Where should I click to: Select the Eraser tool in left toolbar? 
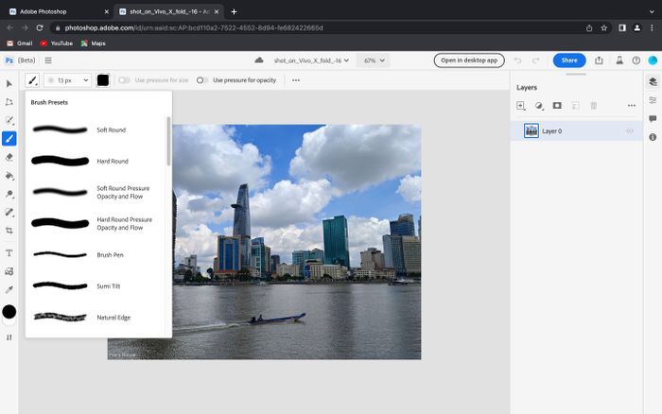click(9, 157)
